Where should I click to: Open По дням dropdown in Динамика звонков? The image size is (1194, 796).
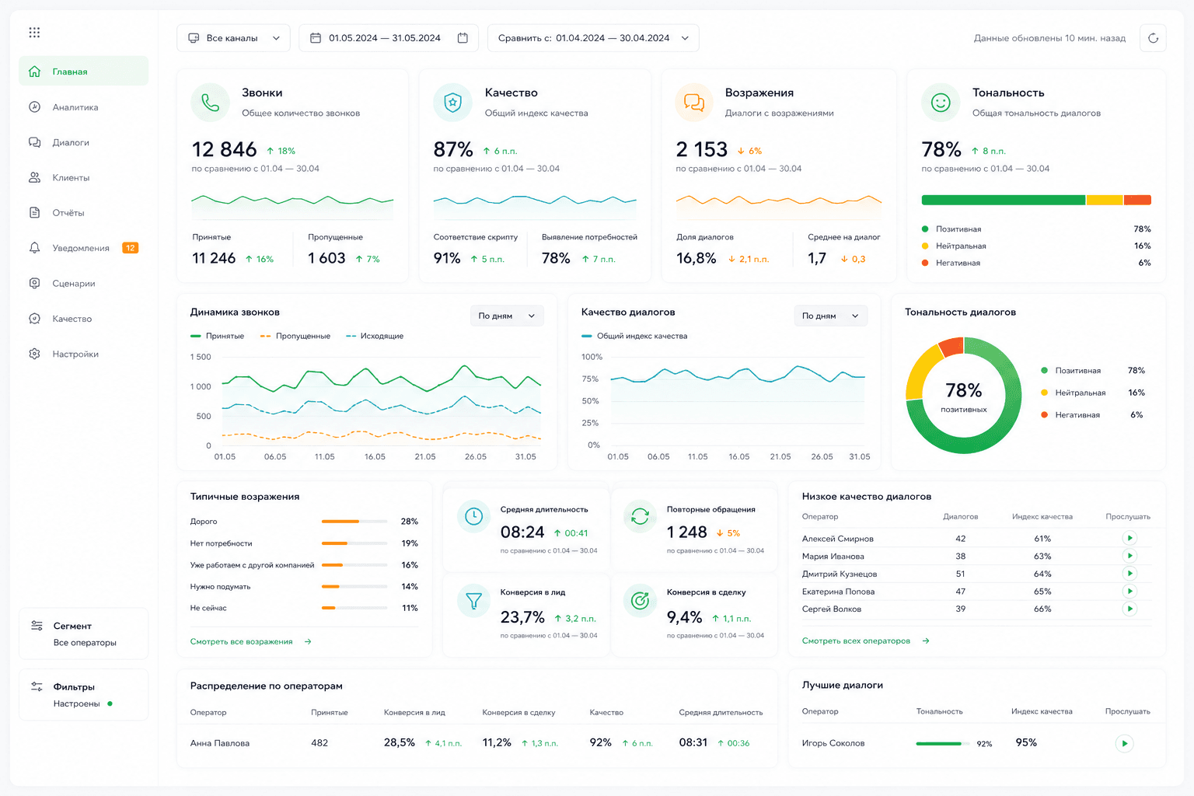507,316
